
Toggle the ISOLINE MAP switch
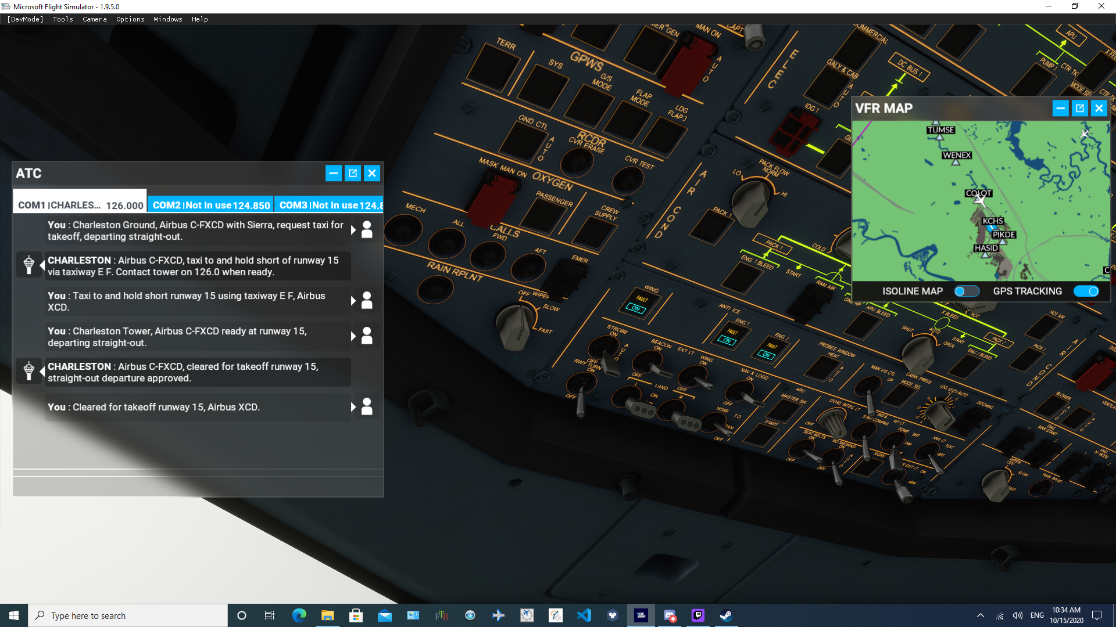pos(967,291)
